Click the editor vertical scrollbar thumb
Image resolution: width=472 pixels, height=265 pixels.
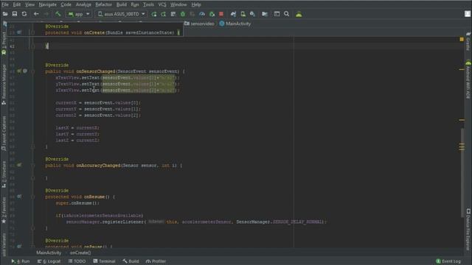462,172
